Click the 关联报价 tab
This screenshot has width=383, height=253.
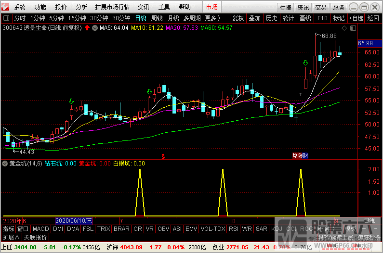tap(35, 237)
